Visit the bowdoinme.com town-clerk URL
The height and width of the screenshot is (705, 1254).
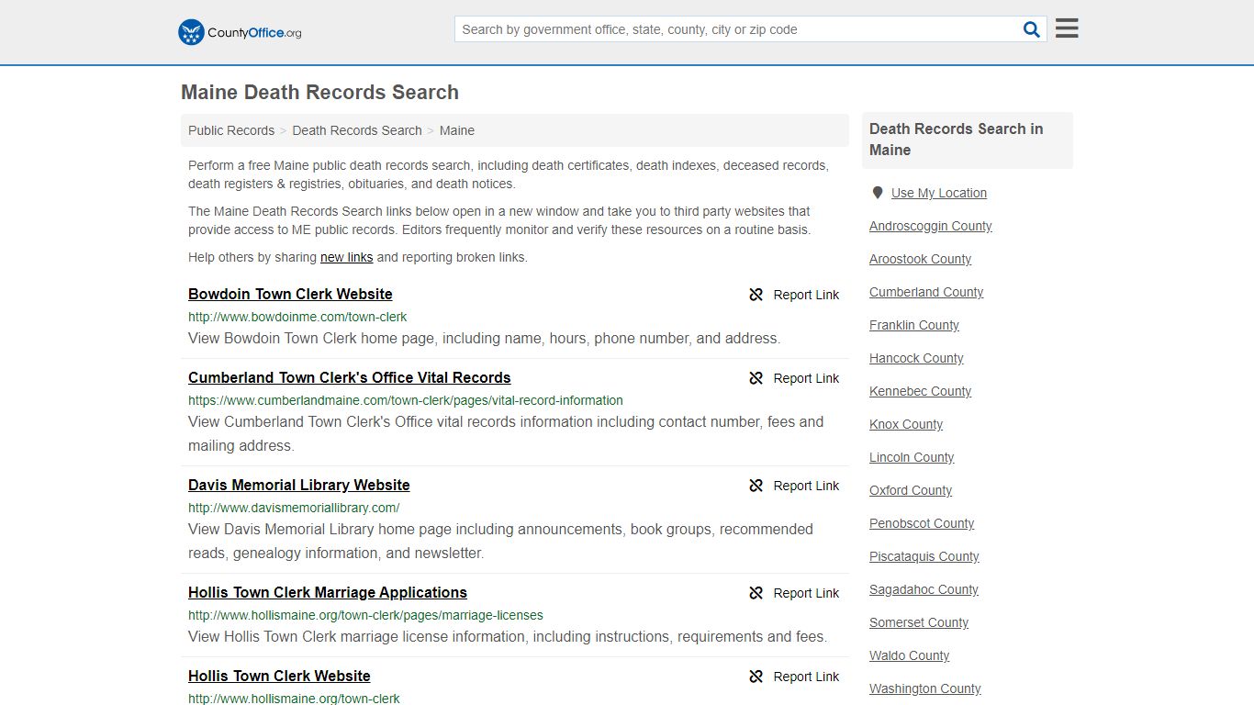tap(297, 317)
